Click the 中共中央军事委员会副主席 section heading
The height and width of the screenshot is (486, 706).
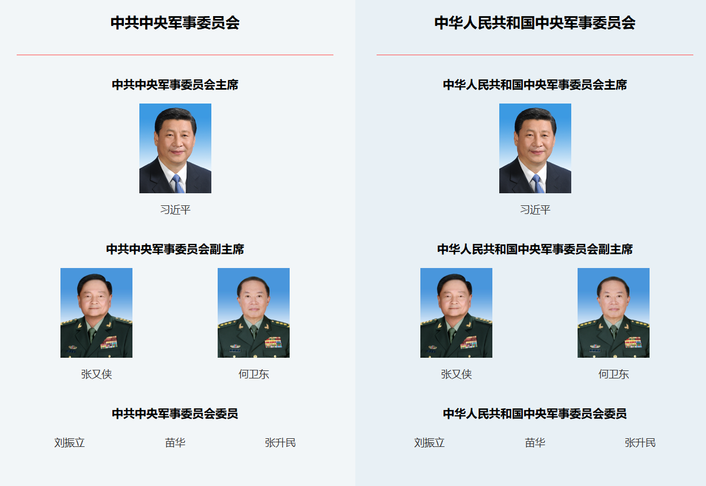click(x=175, y=249)
